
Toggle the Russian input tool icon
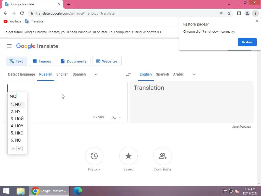[114, 118]
